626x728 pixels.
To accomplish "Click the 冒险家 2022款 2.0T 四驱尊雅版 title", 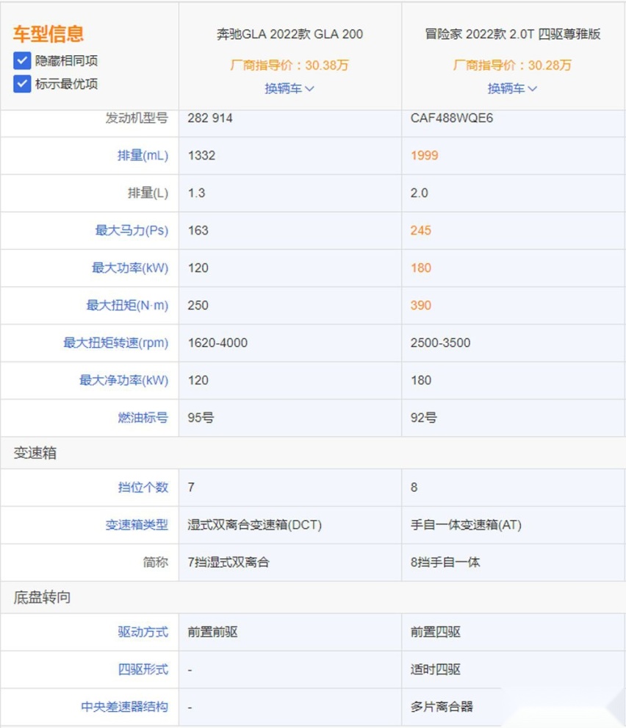I will coord(512,34).
